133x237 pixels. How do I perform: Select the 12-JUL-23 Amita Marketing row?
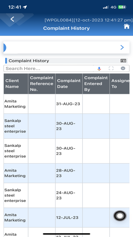tap(66, 218)
